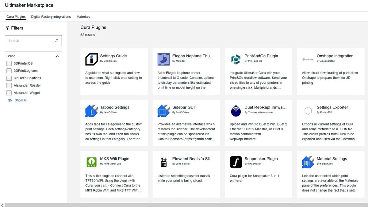Click 'By Jelle Spijker' author text
Viewport: 368px width, 207px height.
(x=181, y=164)
